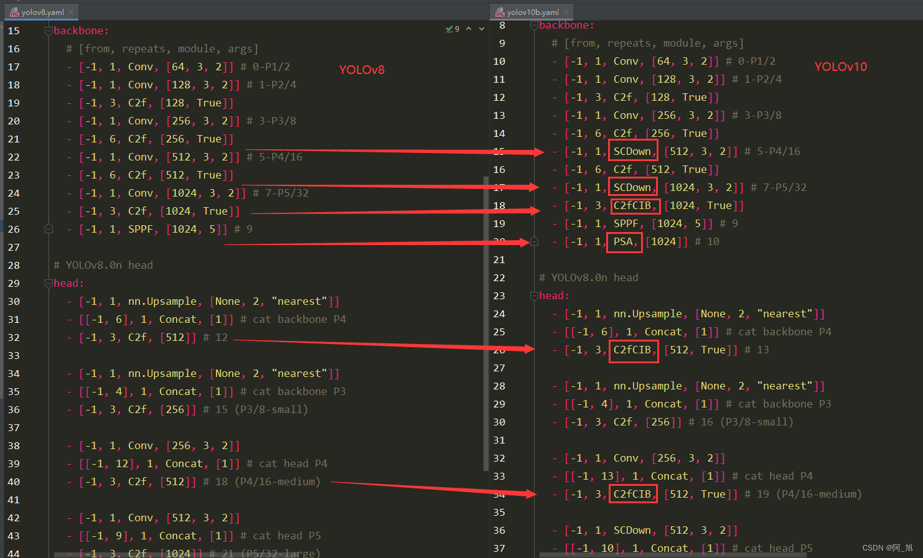Click '# cat backbone P3' comment on line 35
This screenshot has height=558, width=923.
293,391
